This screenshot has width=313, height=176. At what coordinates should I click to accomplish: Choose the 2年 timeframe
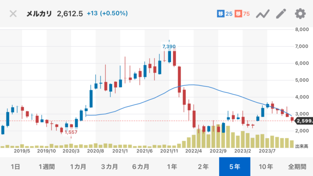(x=203, y=167)
